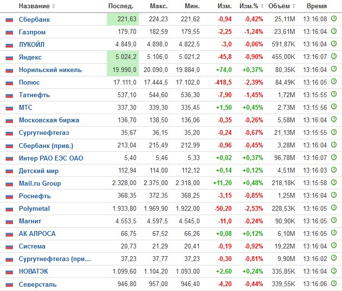
Task: Click the Russian flag icon beside Polymetal
Action: tap(9, 209)
